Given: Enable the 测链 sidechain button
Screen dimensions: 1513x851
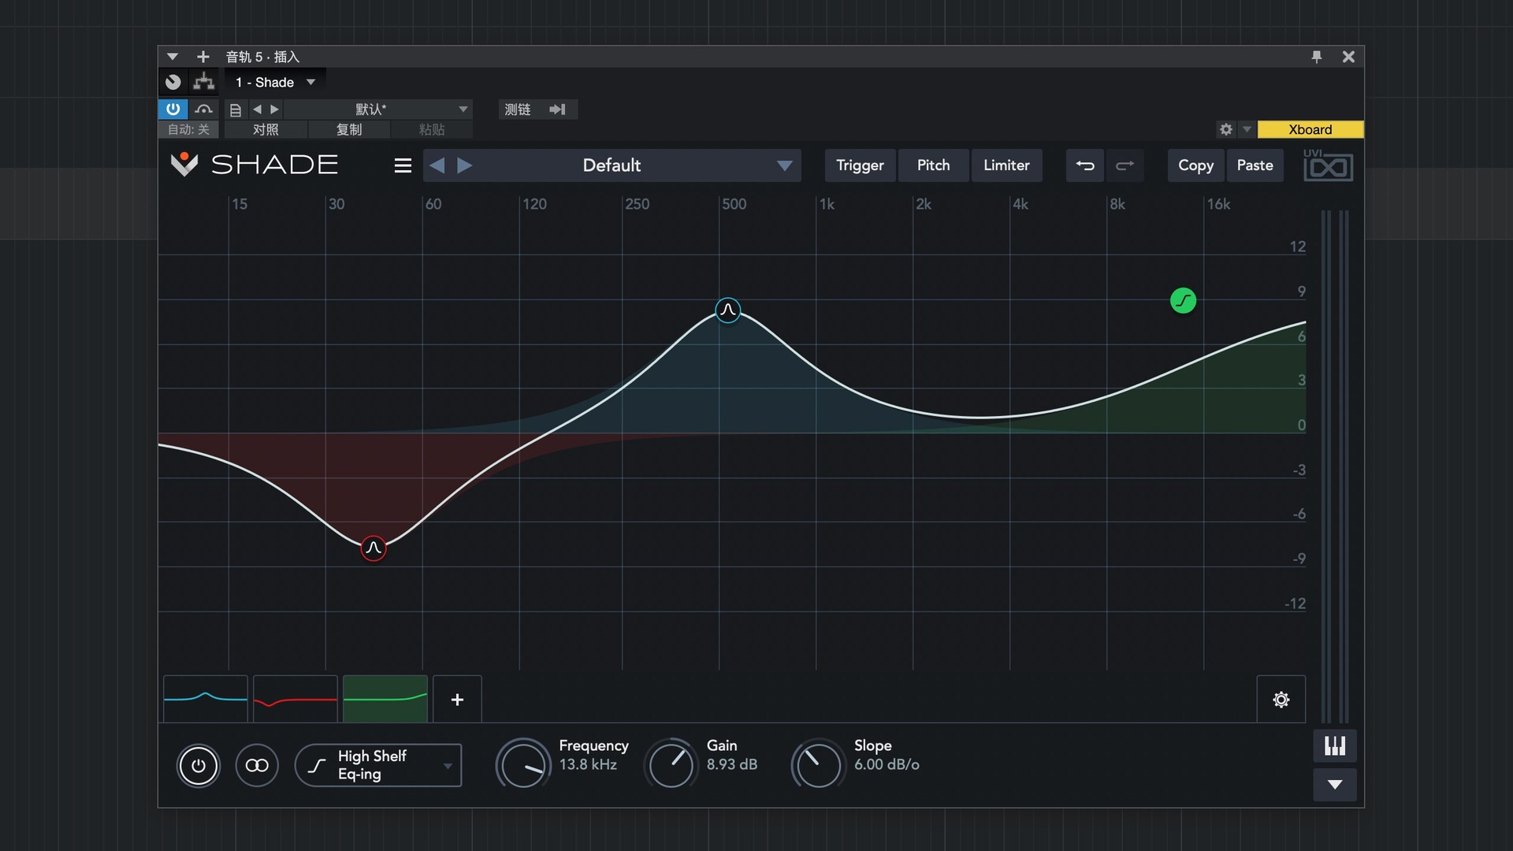Looking at the screenshot, I should coord(518,110).
